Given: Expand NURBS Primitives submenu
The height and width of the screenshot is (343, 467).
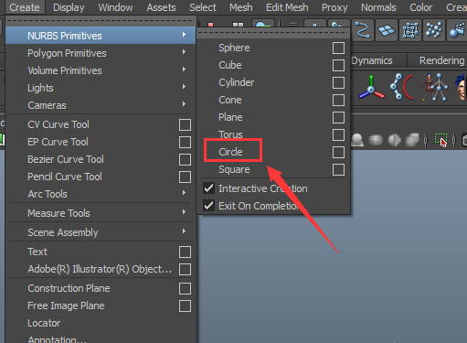Looking at the screenshot, I should coord(101,36).
